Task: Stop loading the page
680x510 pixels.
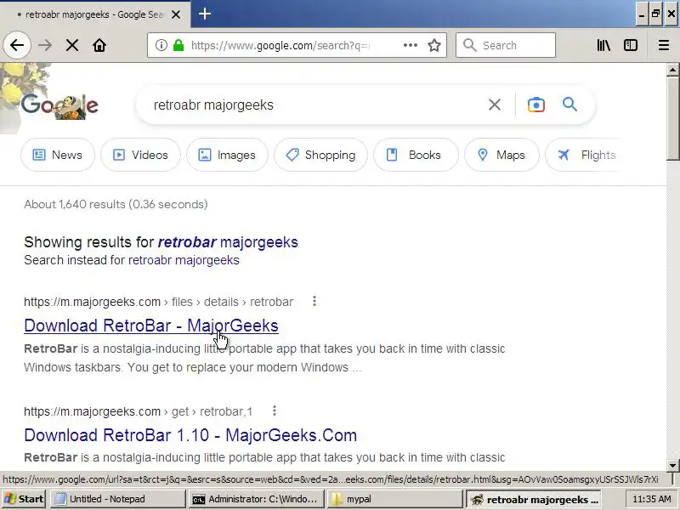Action: point(72,45)
